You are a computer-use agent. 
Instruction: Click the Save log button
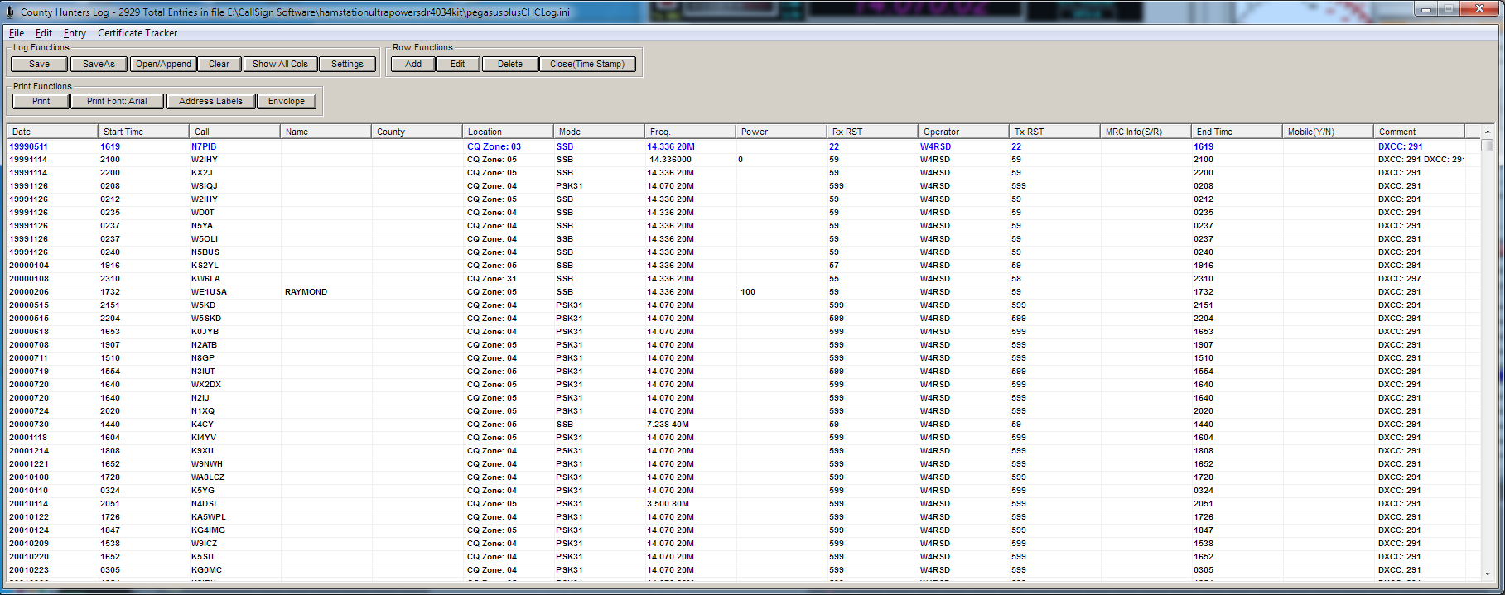point(40,64)
